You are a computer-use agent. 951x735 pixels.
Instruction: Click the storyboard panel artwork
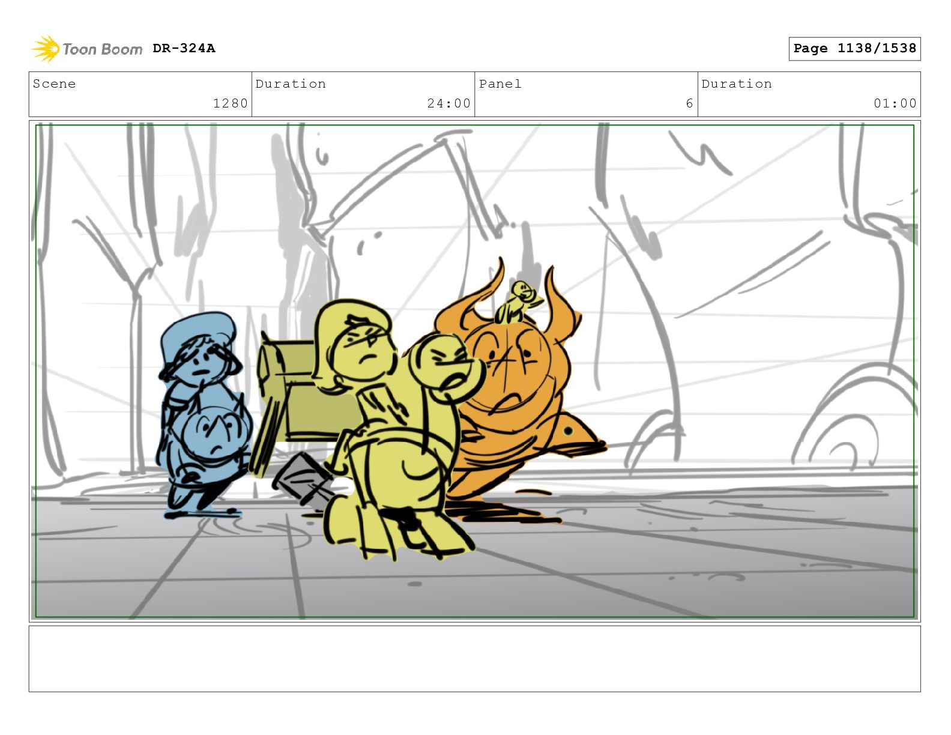(475, 371)
